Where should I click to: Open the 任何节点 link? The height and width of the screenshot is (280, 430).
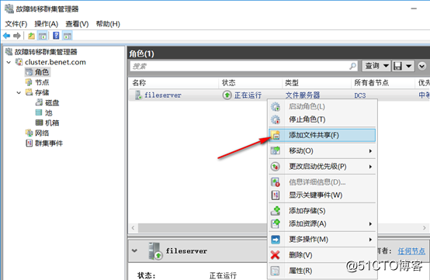coord(411,251)
